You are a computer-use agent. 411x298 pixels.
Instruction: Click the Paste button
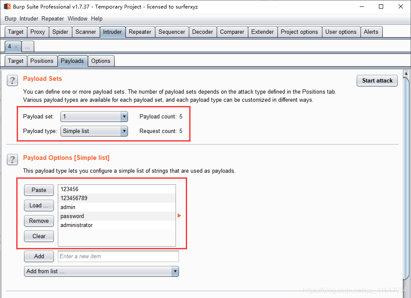tap(39, 190)
